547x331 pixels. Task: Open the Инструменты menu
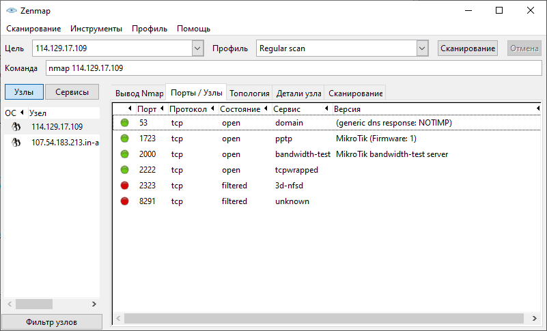pyautogui.click(x=96, y=29)
